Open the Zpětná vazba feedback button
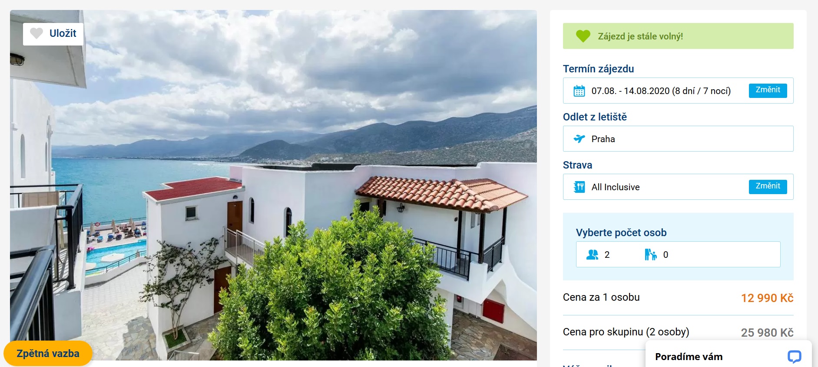The height and width of the screenshot is (367, 818). click(48, 354)
